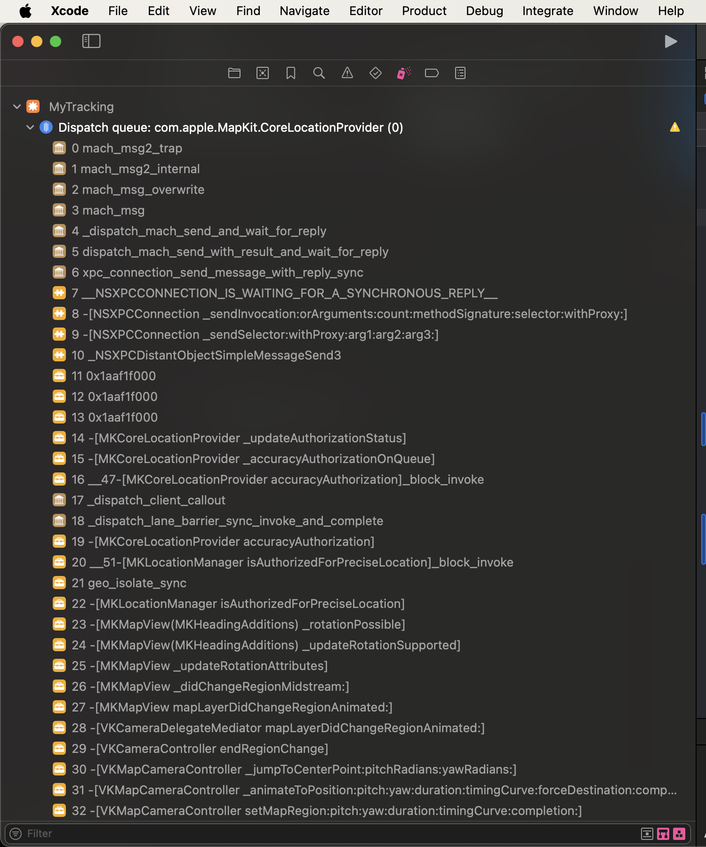Open the Breakpoint navigator icon
This screenshot has width=706, height=847.
click(432, 73)
